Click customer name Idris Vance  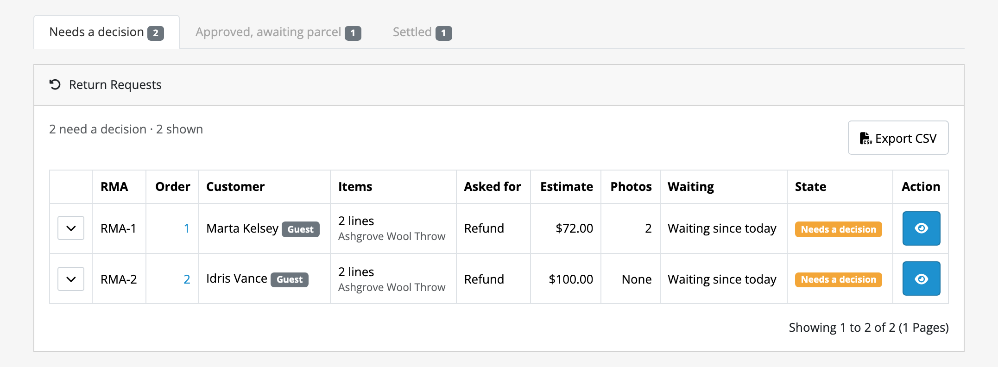click(x=237, y=278)
